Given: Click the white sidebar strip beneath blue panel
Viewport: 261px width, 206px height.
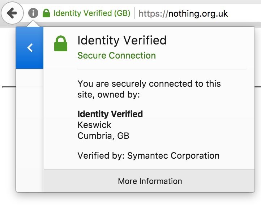Looking at the screenshot, I should pos(30,130).
